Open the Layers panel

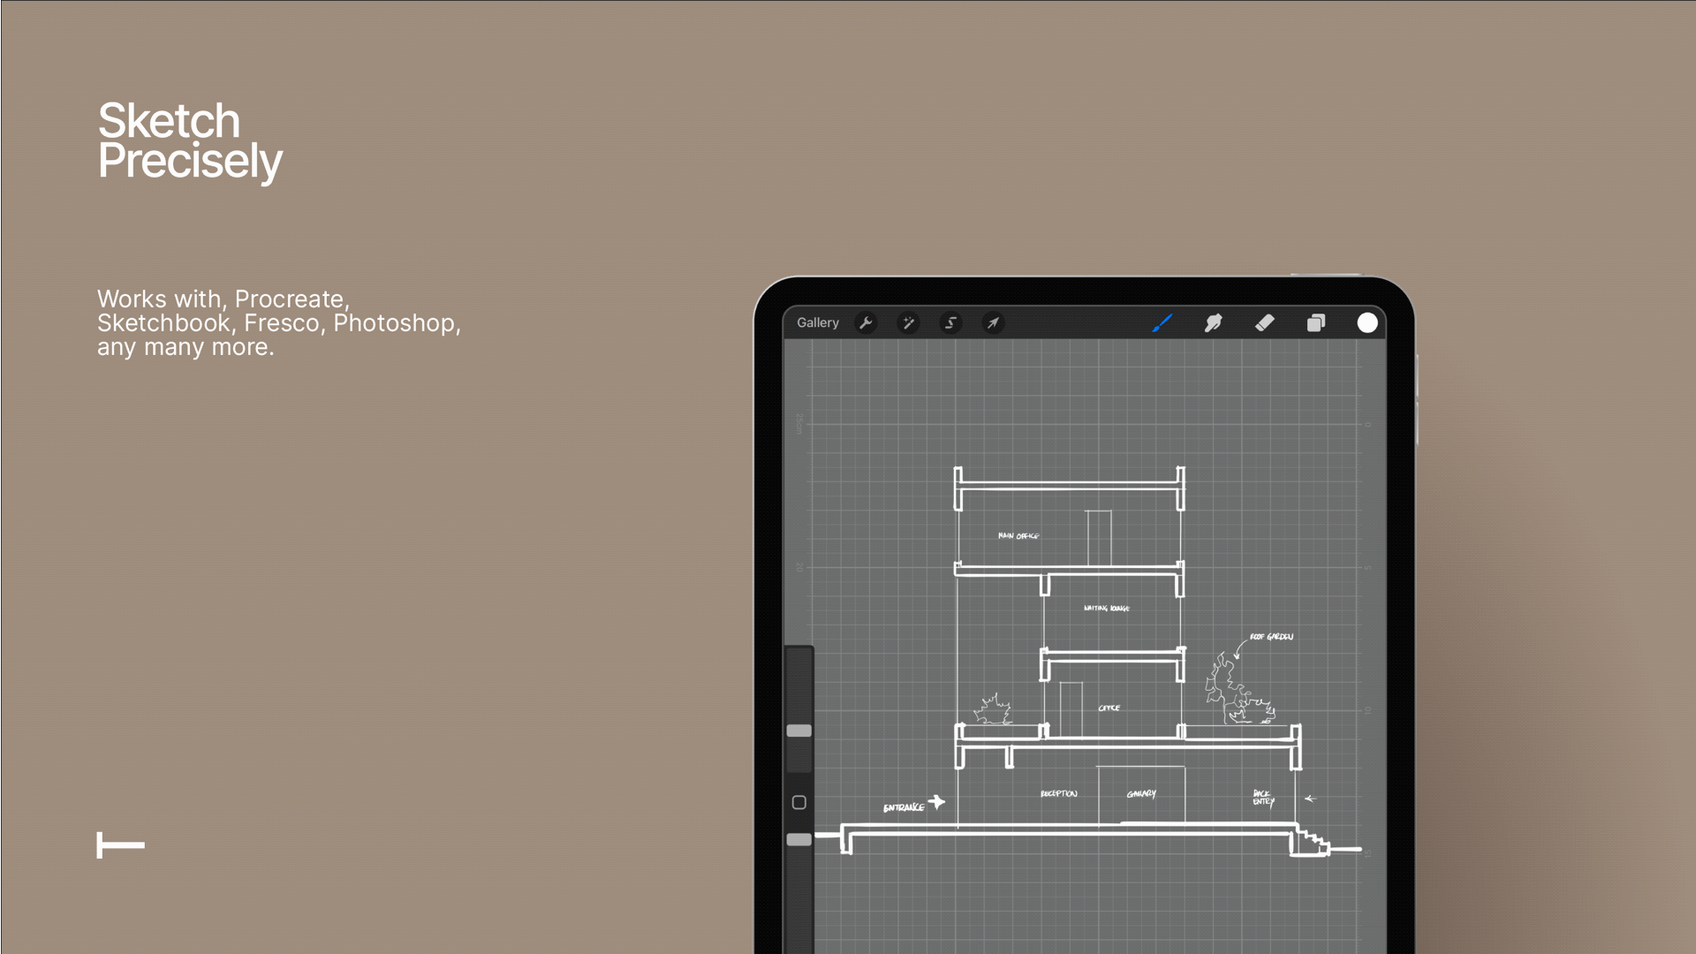pyautogui.click(x=1315, y=323)
